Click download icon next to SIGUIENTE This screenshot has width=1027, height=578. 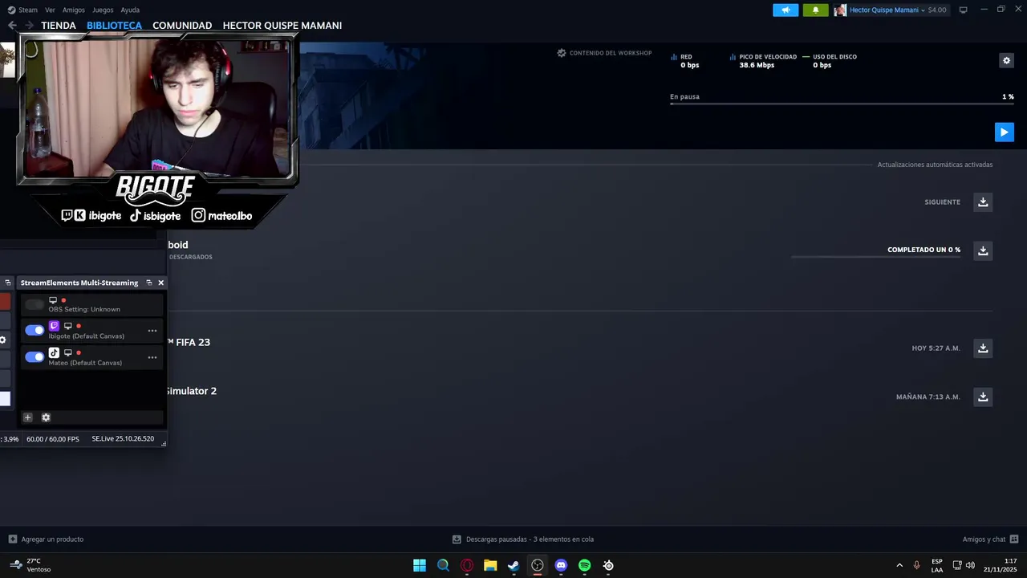click(983, 201)
